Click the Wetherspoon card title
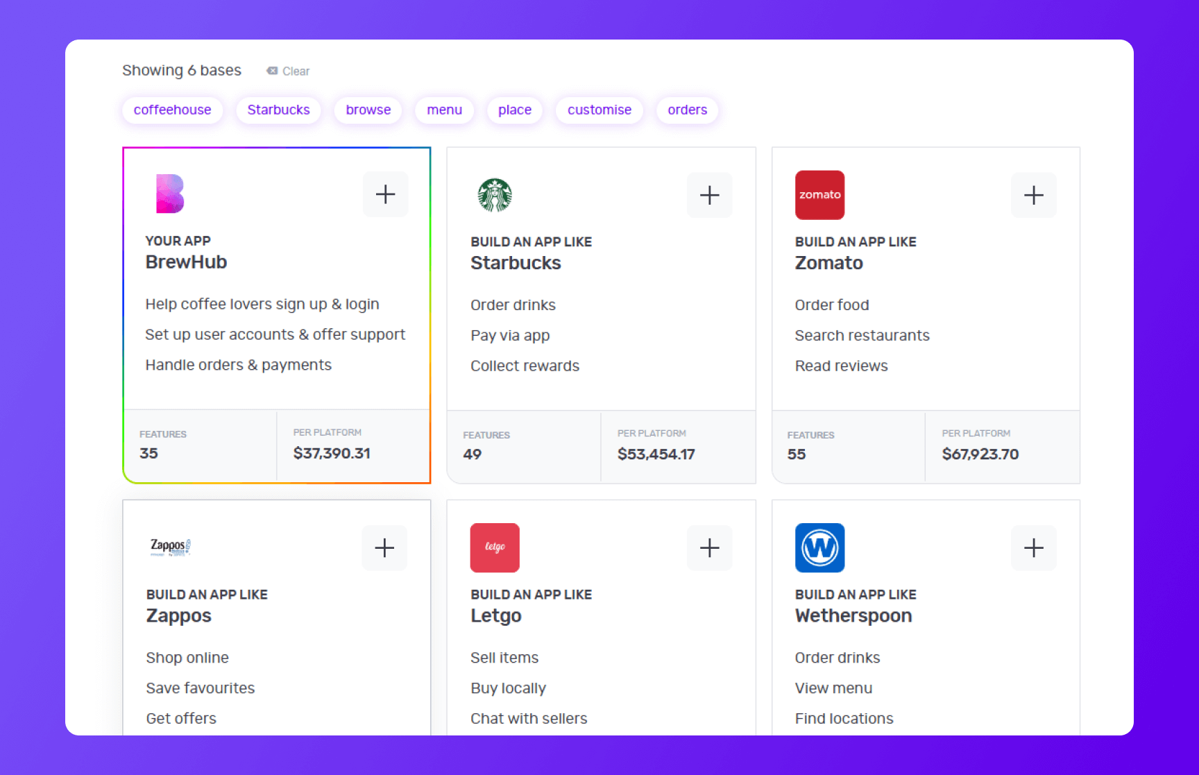This screenshot has width=1199, height=775. coord(853,616)
